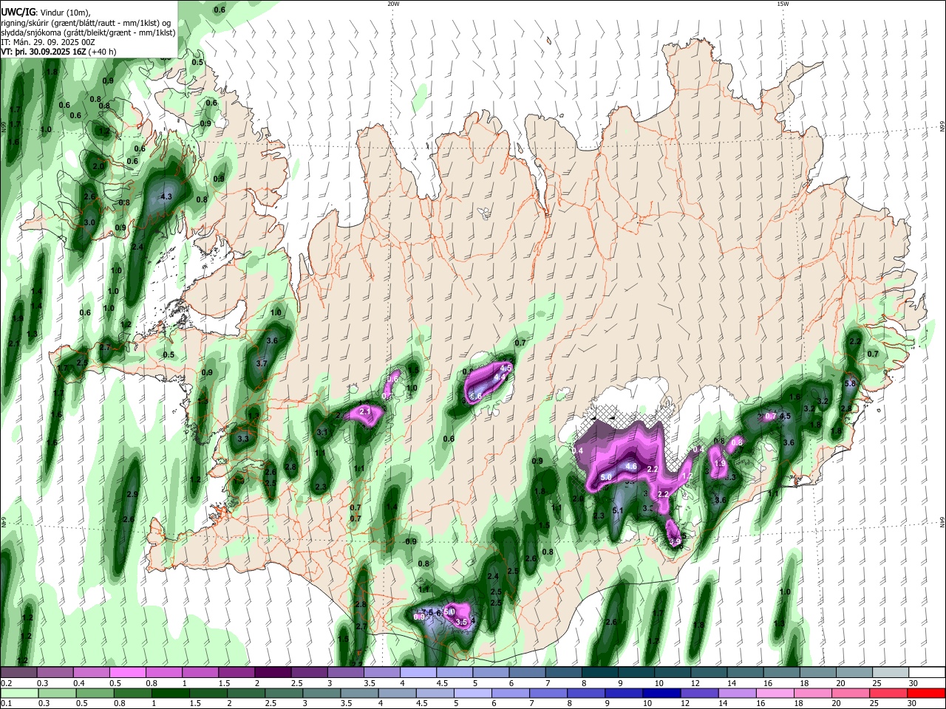Click the 0.2 label starting the snow scale
Viewport: 946px width, 709px height.
pos(6,683)
